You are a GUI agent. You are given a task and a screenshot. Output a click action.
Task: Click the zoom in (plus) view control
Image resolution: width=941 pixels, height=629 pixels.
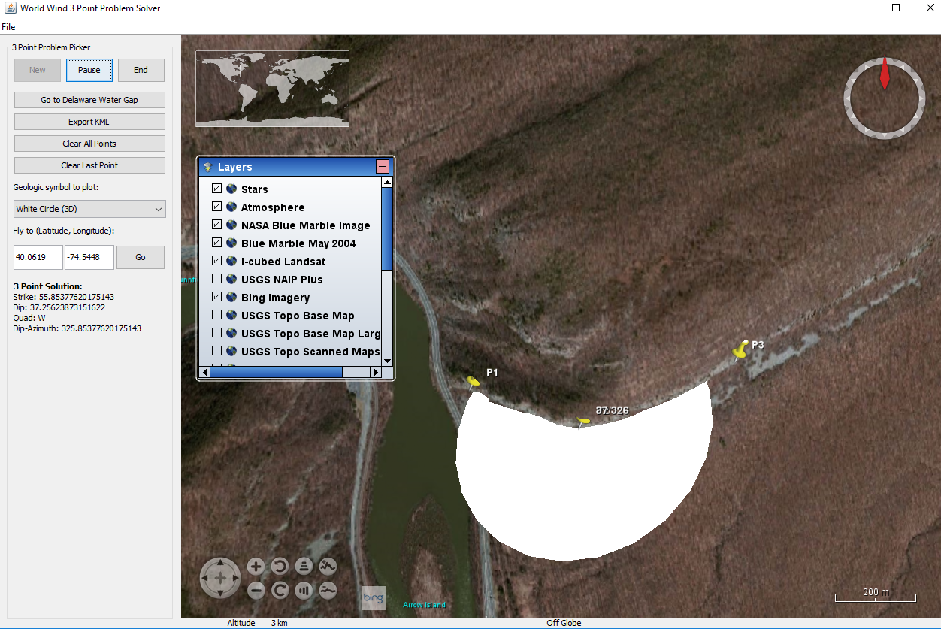256,567
